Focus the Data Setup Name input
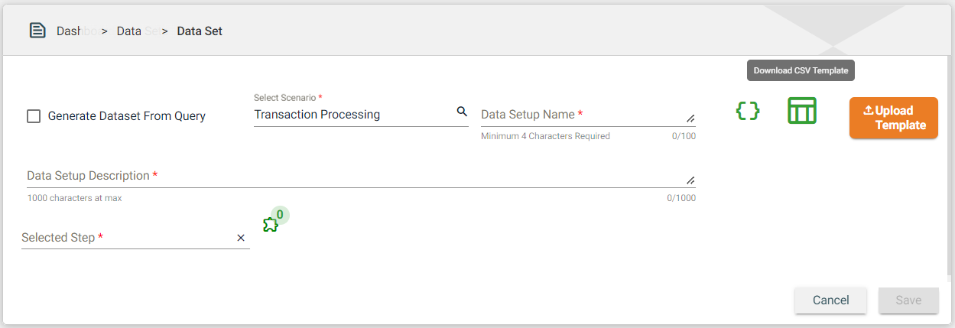Viewport: 955px width, 328px height. [581, 115]
